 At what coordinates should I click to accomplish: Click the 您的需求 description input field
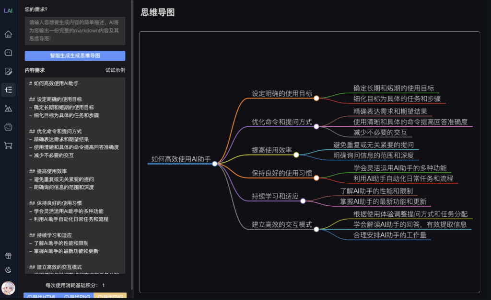pyautogui.click(x=75, y=30)
